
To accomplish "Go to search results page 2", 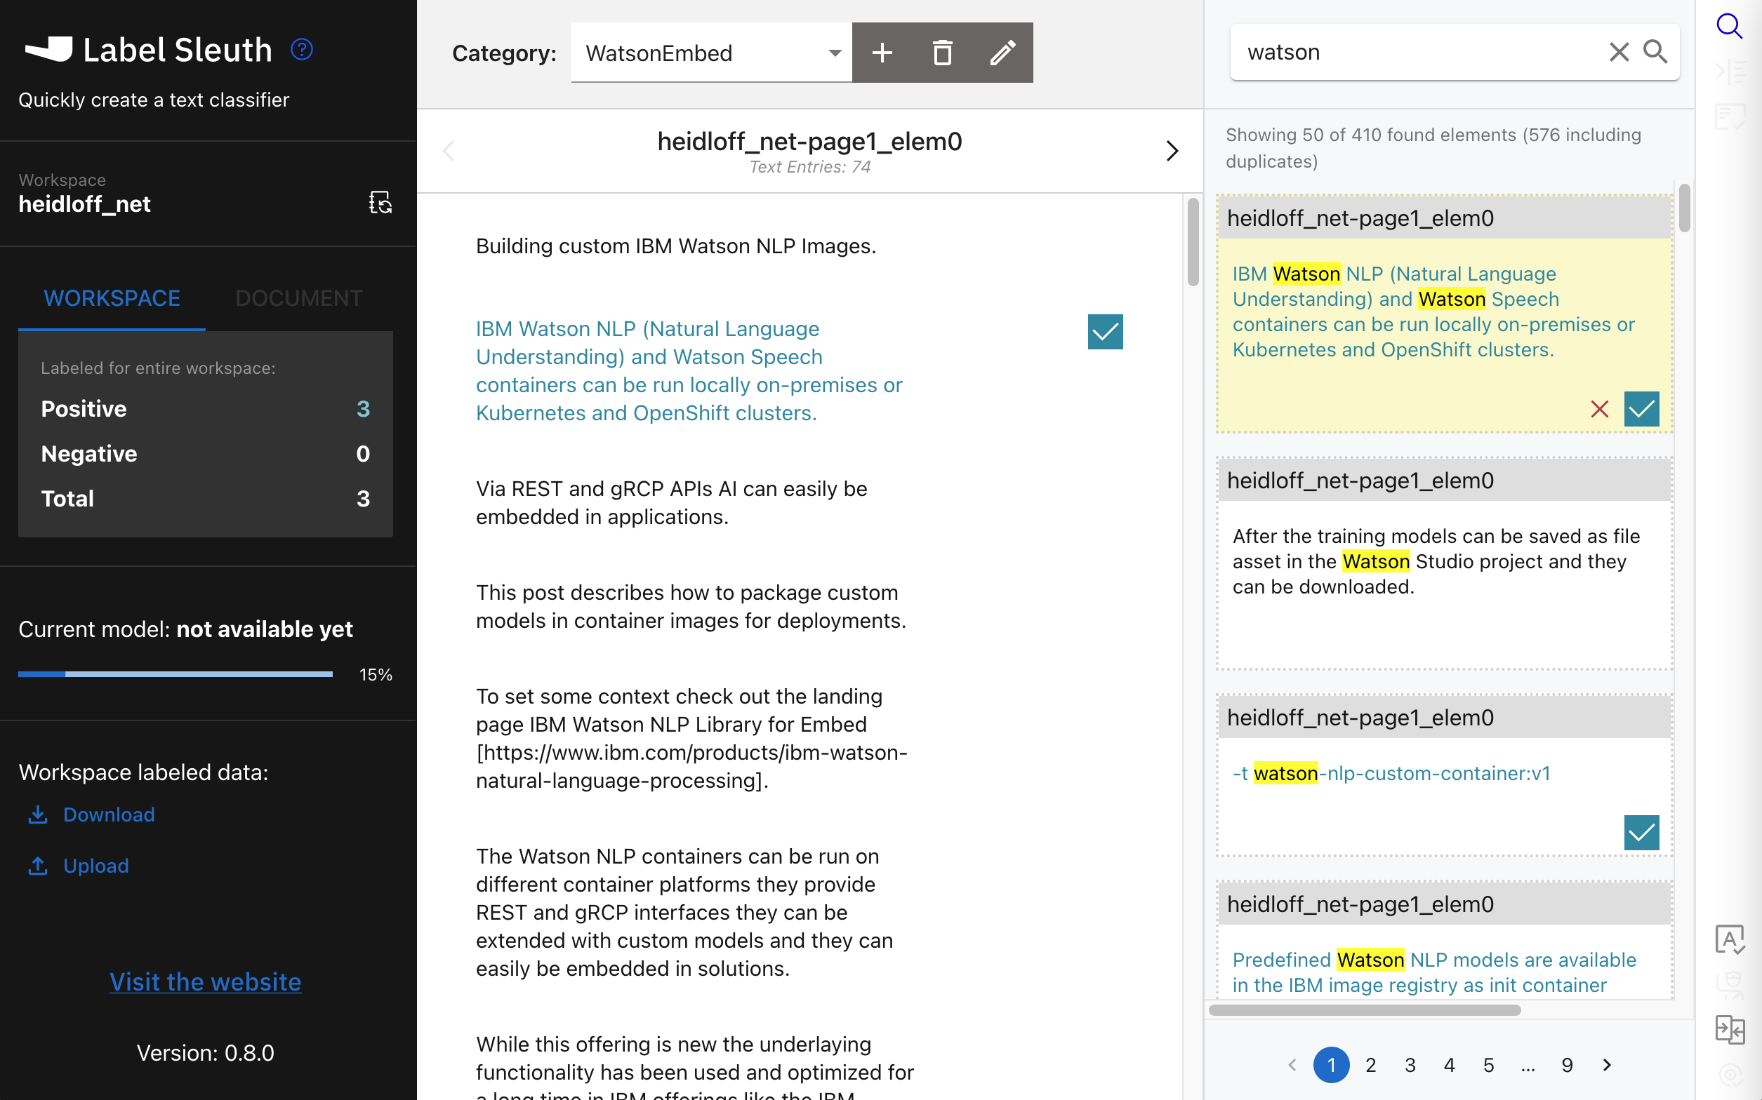I will pyautogui.click(x=1370, y=1064).
